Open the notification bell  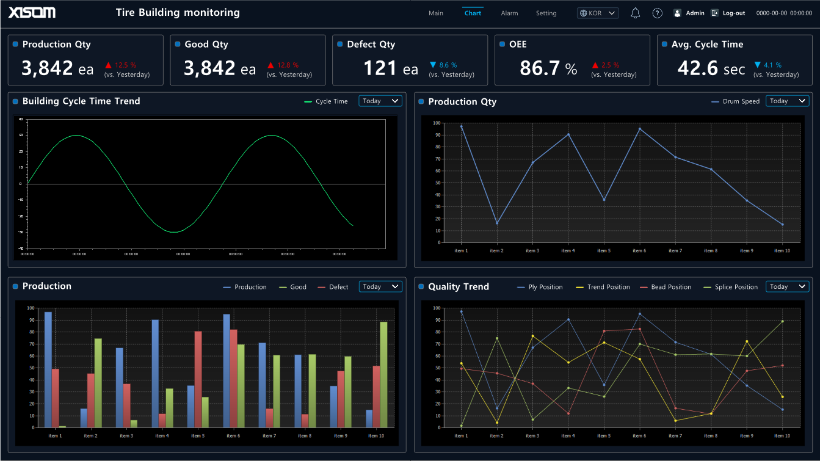(x=635, y=13)
